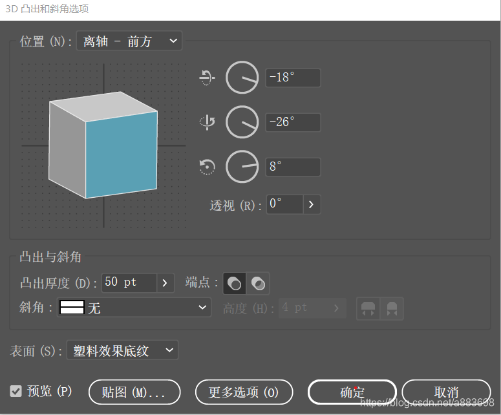Open the 表面 surface dropdown

point(122,350)
